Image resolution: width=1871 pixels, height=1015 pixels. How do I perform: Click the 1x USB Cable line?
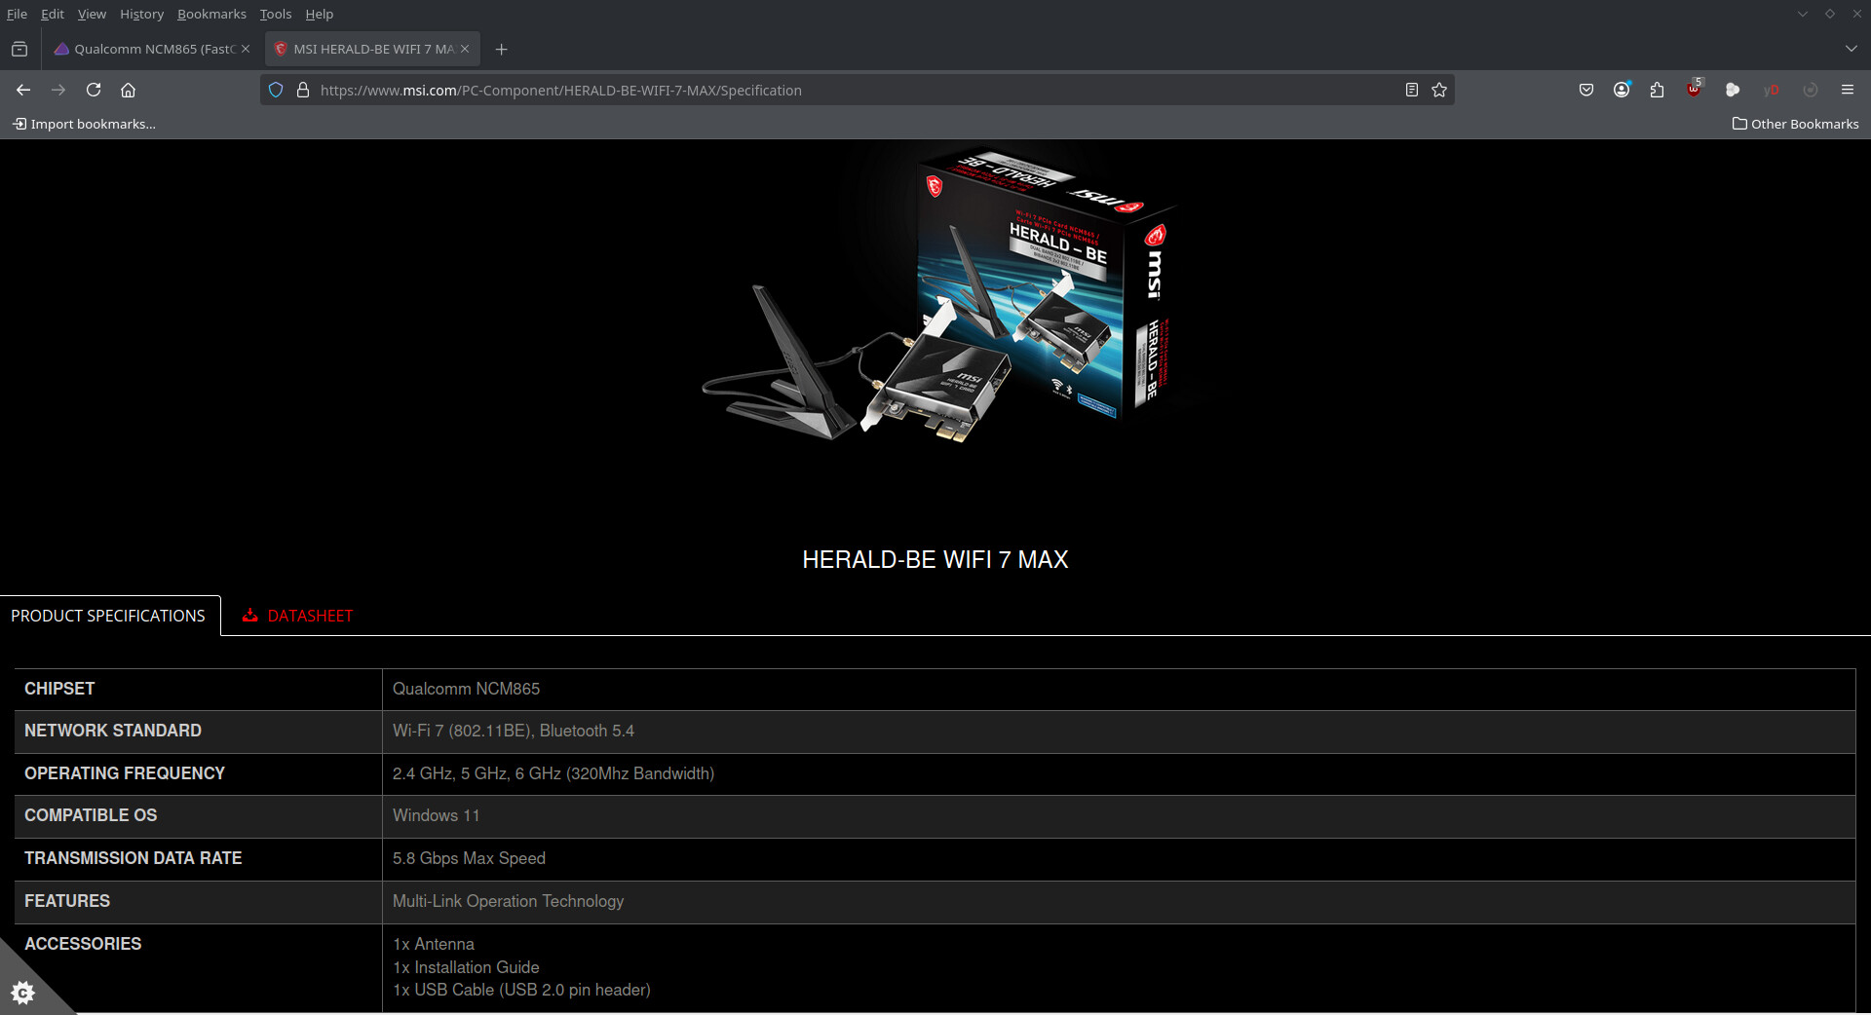pyautogui.click(x=521, y=990)
